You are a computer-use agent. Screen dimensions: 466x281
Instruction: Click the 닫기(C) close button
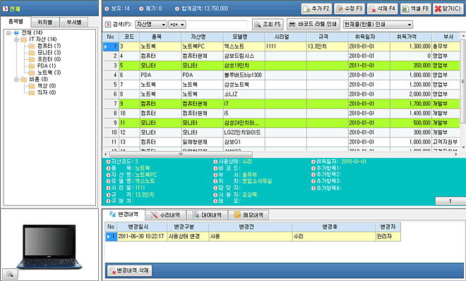tap(448, 8)
